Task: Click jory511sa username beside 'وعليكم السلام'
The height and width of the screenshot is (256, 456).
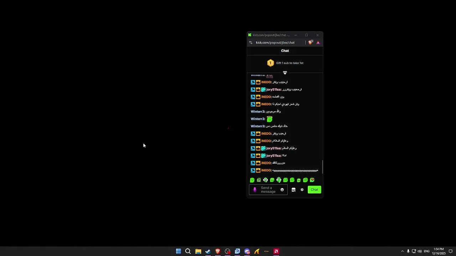Action: click(274, 148)
